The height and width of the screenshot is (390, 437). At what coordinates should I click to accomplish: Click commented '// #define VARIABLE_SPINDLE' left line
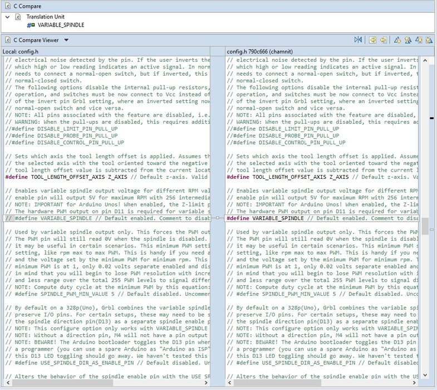click(x=107, y=218)
